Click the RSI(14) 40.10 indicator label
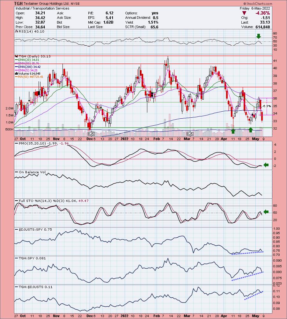 click(x=30, y=31)
